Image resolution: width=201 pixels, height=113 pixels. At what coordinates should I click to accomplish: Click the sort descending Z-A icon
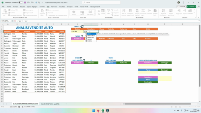(x=99, y=14)
